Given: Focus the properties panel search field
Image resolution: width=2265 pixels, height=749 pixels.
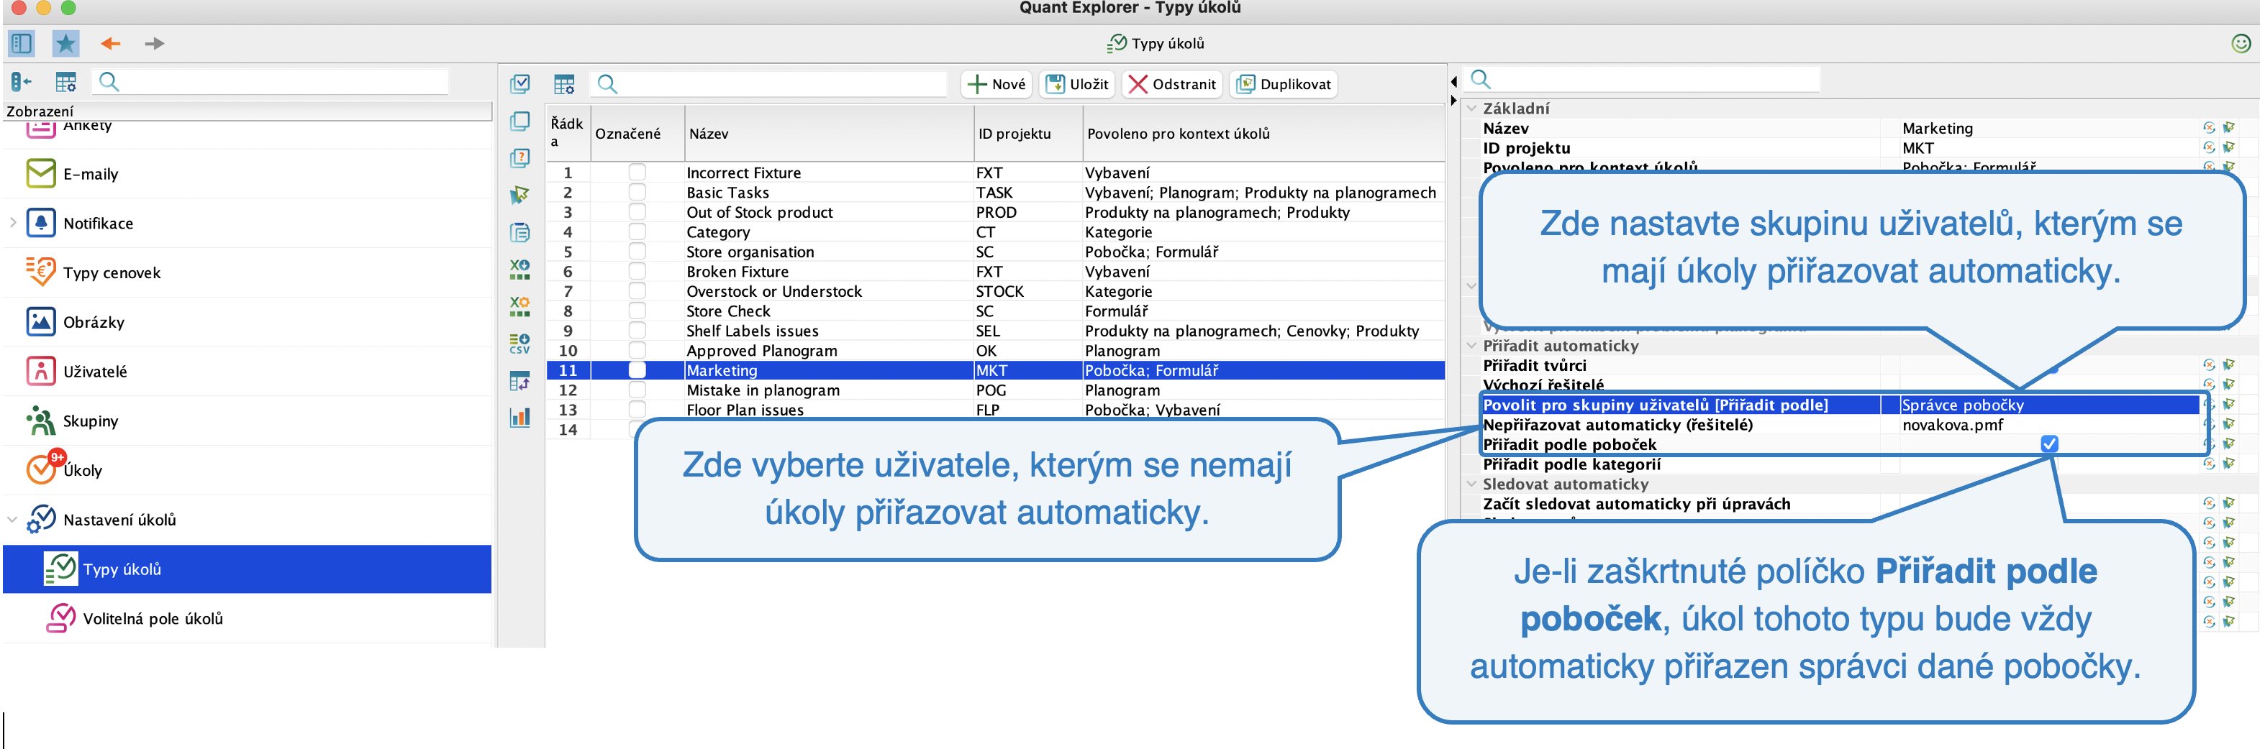Looking at the screenshot, I should pyautogui.click(x=1643, y=80).
